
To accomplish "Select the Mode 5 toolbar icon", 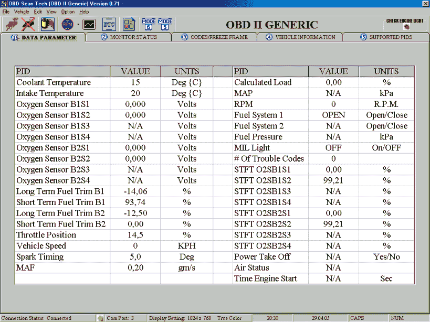I will (165, 24).
